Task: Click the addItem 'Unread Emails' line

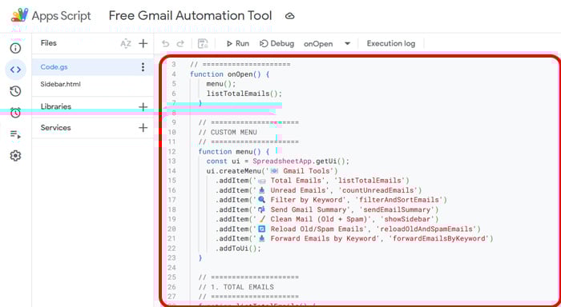Action: 318,190
